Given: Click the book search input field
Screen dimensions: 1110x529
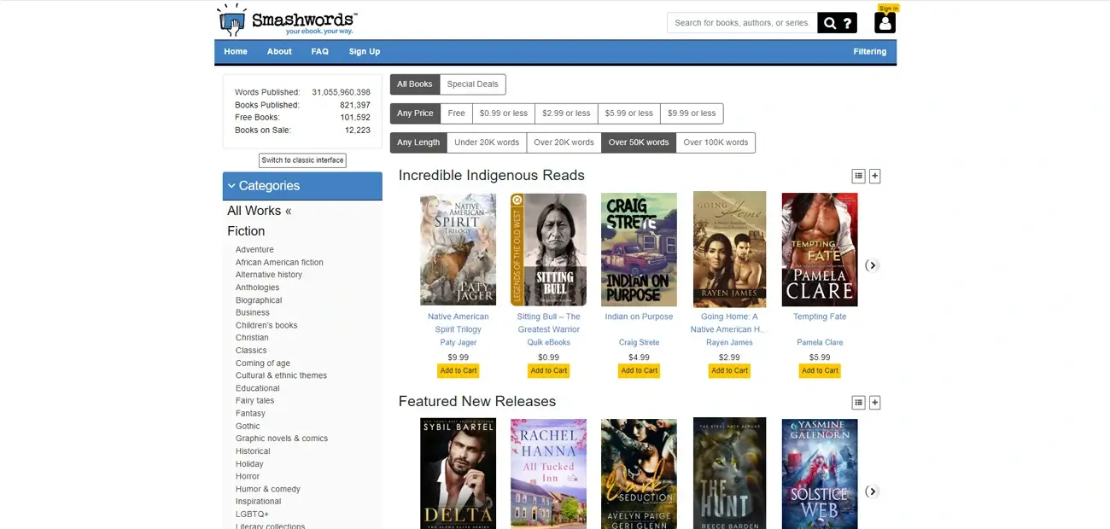Looking at the screenshot, I should 739,22.
